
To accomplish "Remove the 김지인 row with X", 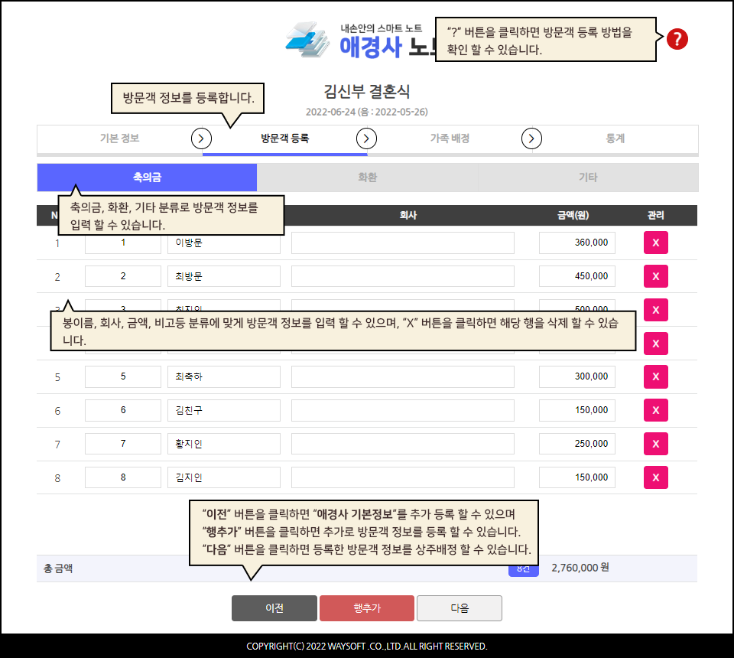I will [x=655, y=477].
